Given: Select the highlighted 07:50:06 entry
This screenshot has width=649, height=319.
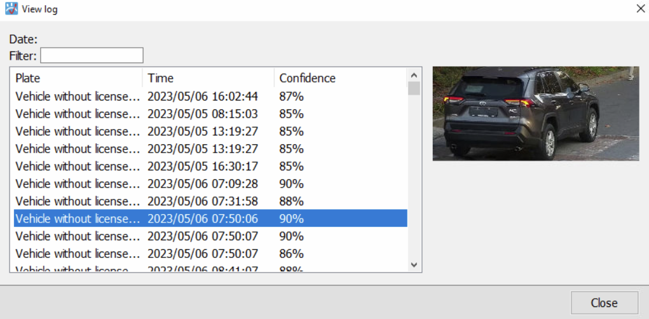Looking at the screenshot, I should (x=210, y=219).
